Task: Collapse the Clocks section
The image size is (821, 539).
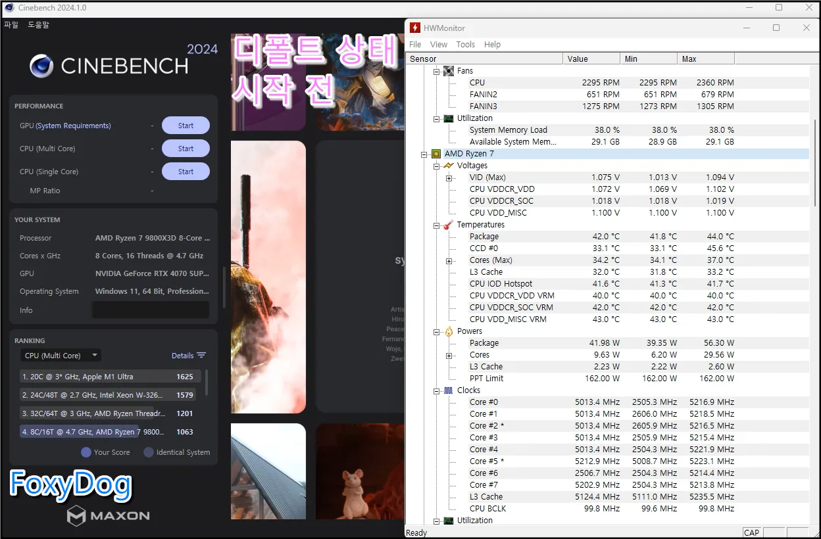Action: [x=436, y=390]
